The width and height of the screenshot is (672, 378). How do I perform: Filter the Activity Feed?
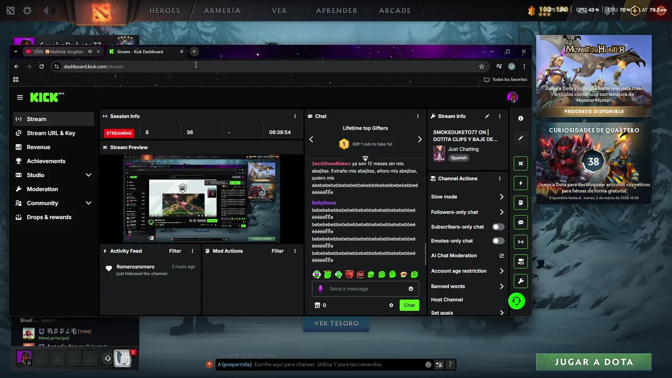(x=175, y=251)
